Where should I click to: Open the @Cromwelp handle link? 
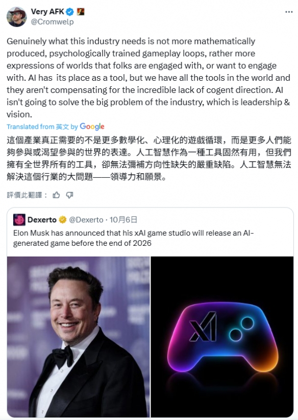pyautogui.click(x=52, y=21)
